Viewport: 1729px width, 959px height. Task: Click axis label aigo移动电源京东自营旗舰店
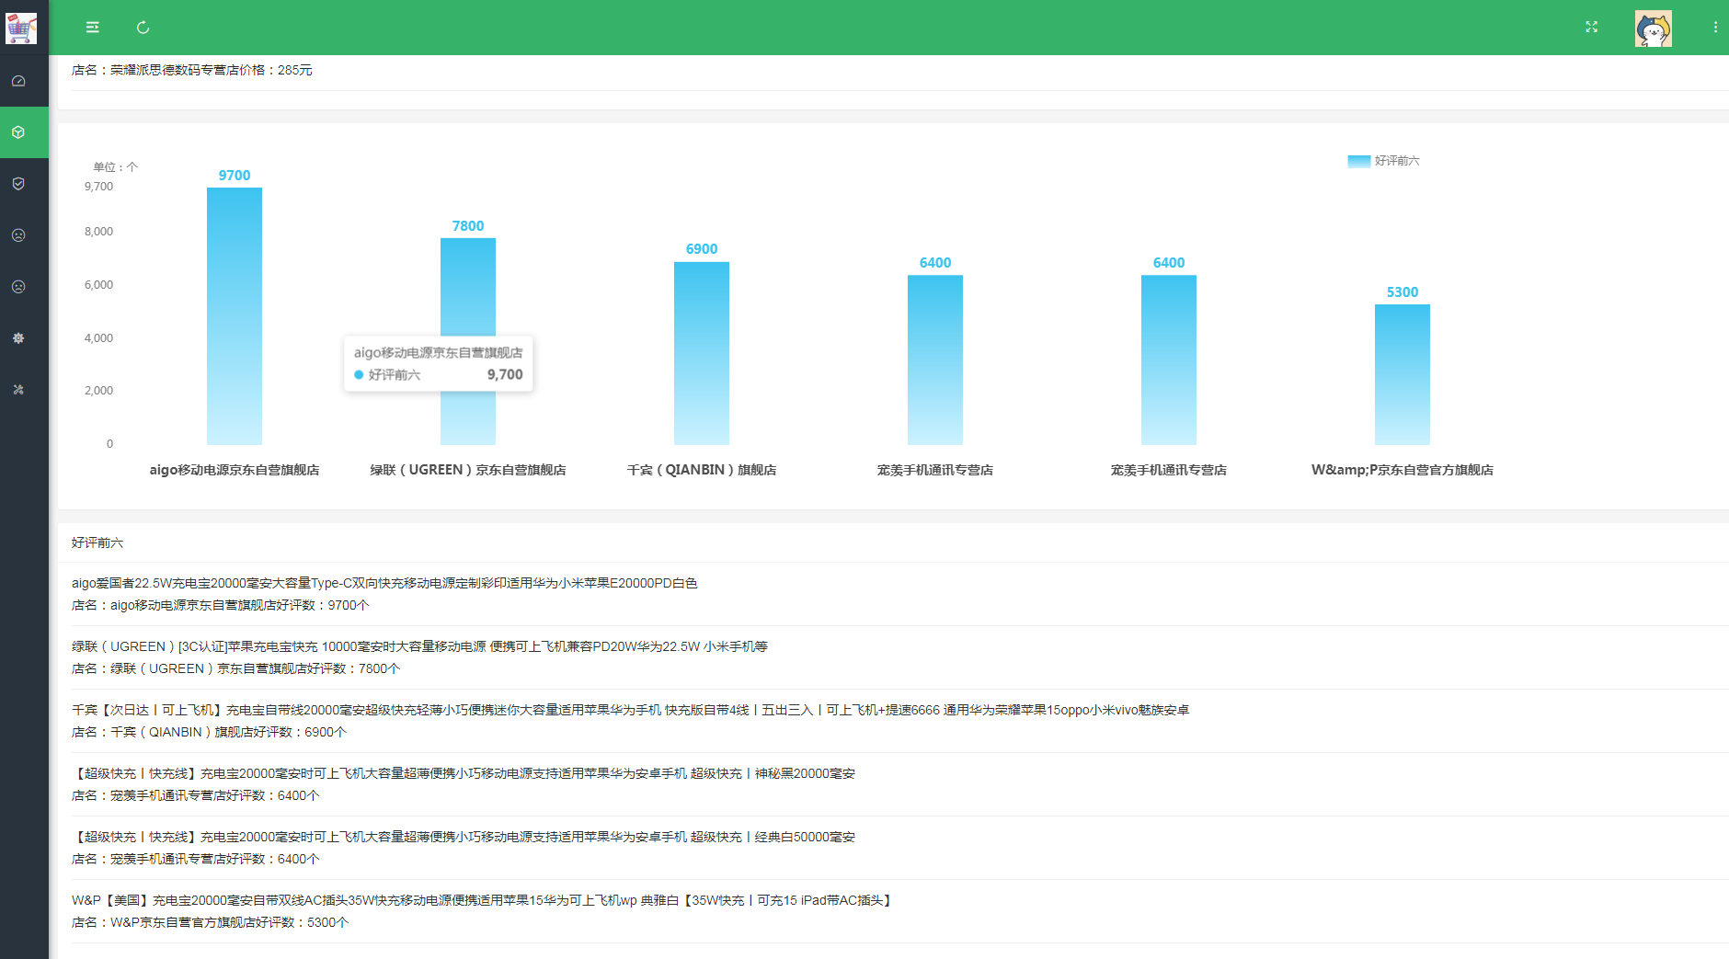pyautogui.click(x=235, y=470)
